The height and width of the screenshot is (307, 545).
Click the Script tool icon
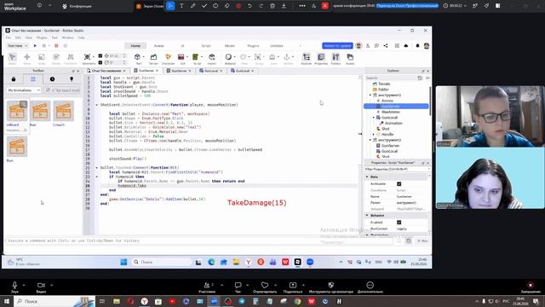[x=197, y=59]
